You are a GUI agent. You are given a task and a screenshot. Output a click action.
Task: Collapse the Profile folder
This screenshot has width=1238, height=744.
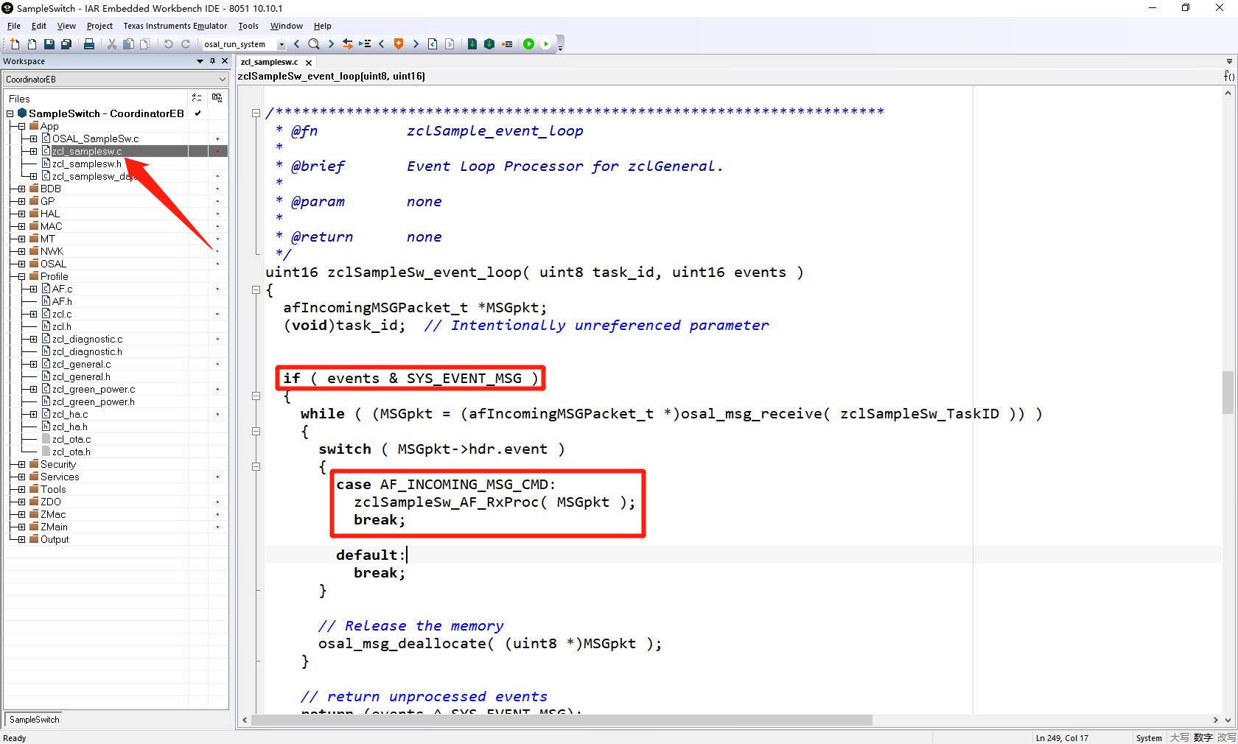[21, 277]
